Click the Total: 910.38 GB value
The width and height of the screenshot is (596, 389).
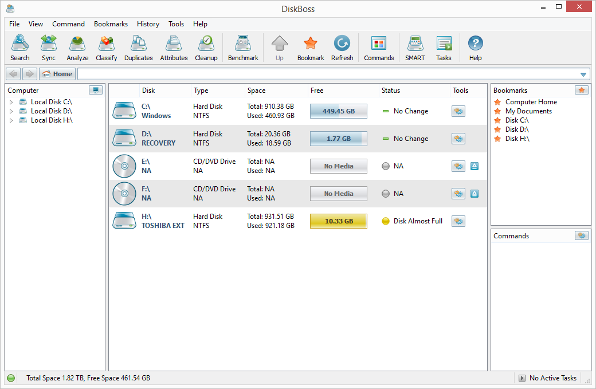click(270, 107)
